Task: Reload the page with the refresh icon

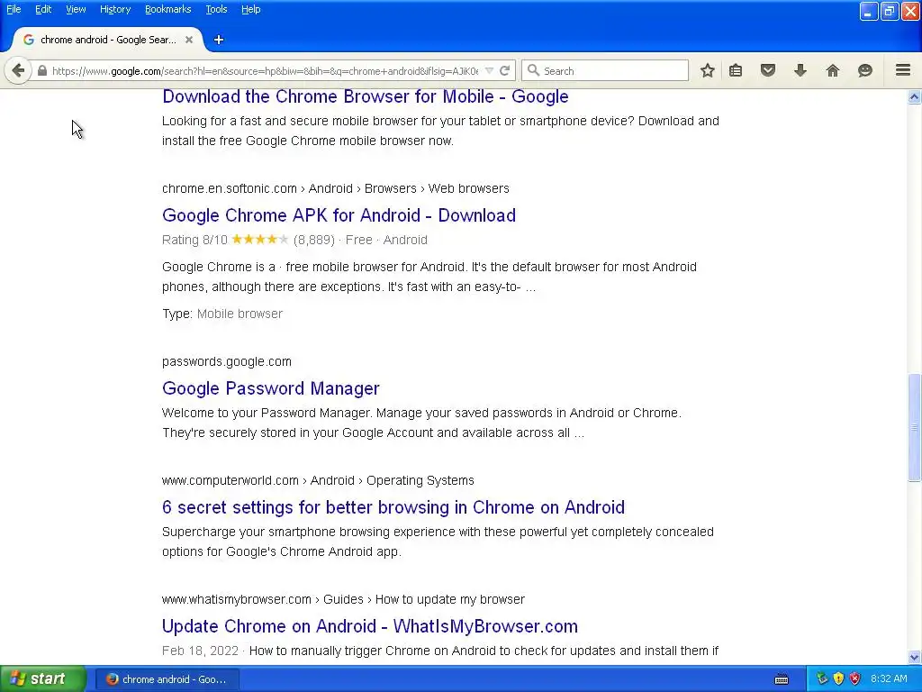Action: tap(504, 70)
